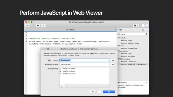Select the Perform Find/Replace step
Image resolution: width=173 pixels, height=97 pixels.
pyautogui.click(x=129, y=48)
